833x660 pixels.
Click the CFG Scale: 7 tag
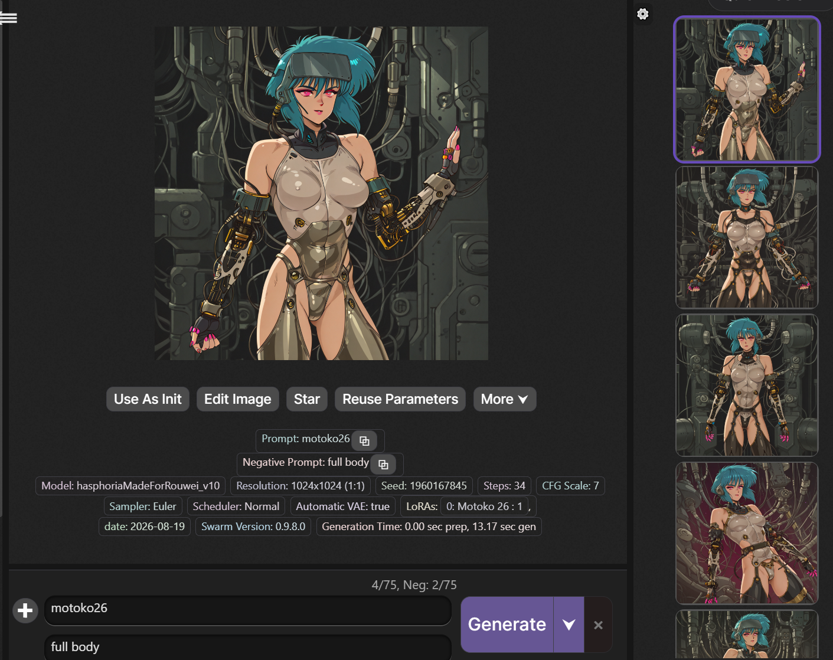click(x=570, y=486)
